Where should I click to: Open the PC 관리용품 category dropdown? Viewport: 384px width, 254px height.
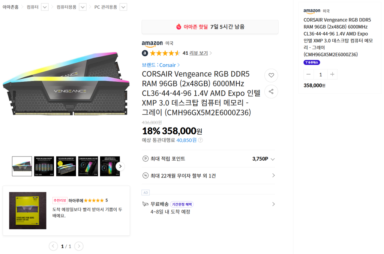point(123,7)
